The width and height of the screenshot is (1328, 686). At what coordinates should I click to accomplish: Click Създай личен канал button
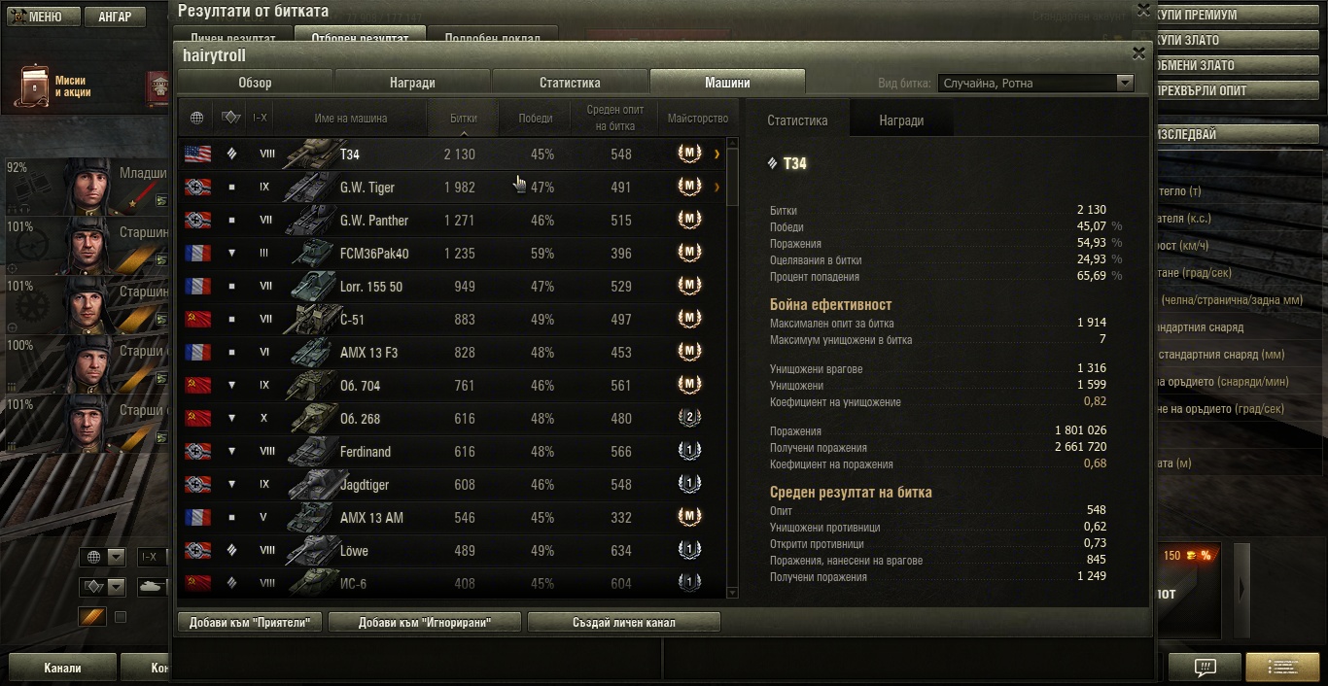tap(624, 622)
